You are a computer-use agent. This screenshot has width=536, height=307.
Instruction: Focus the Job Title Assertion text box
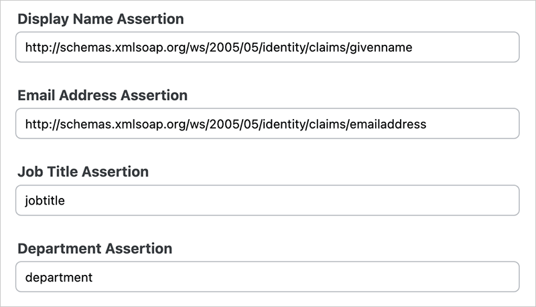pos(268,200)
